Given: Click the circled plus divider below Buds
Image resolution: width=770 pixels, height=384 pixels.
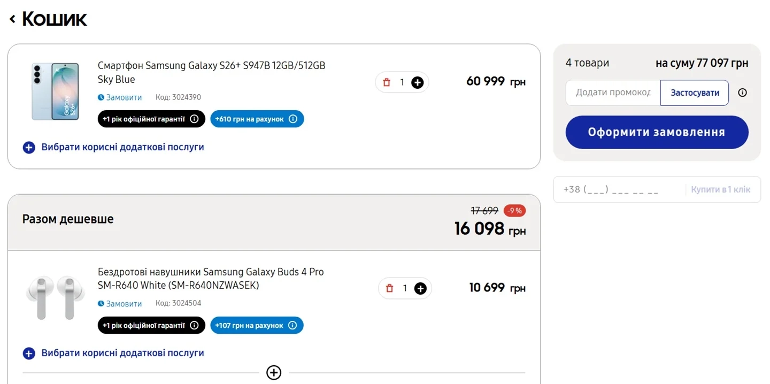Looking at the screenshot, I should click(274, 372).
